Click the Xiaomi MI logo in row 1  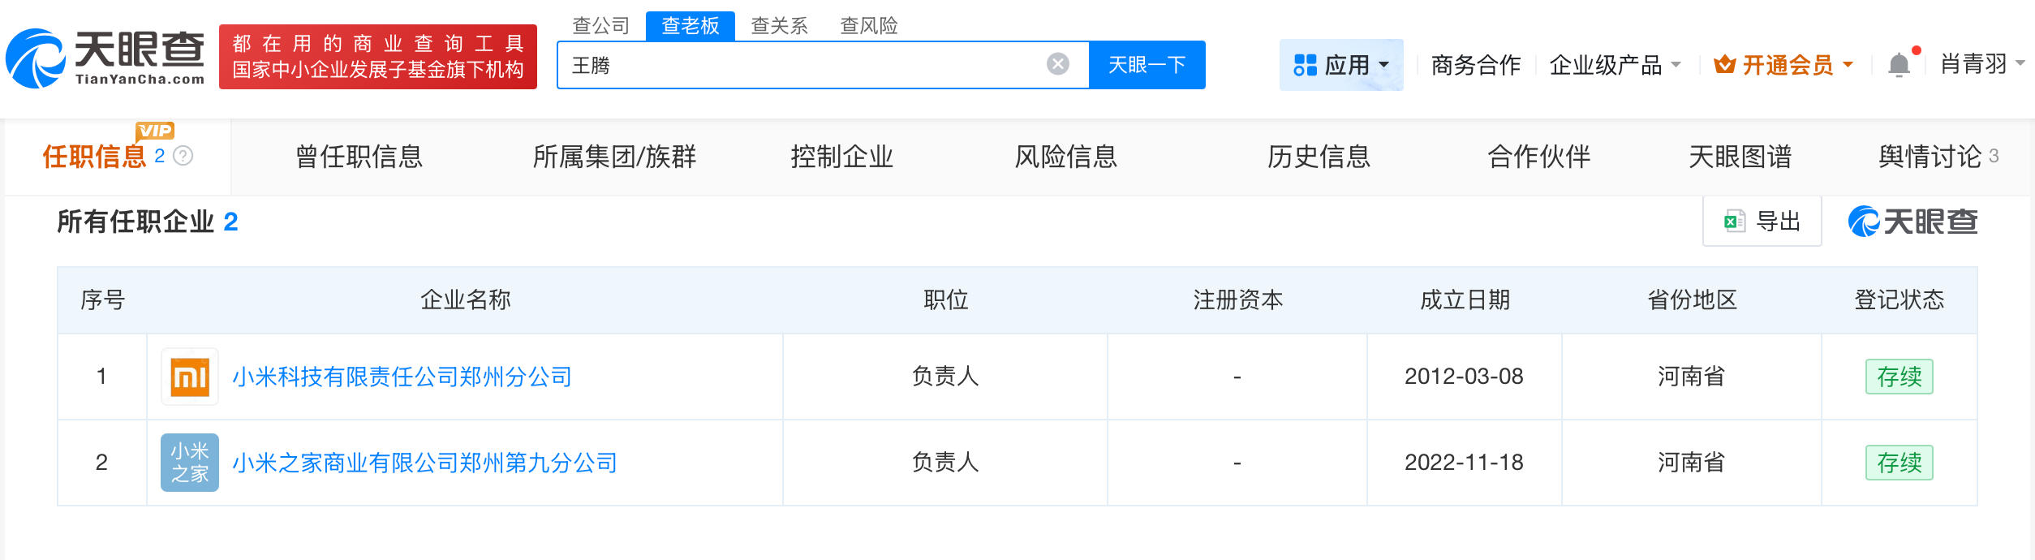[189, 377]
